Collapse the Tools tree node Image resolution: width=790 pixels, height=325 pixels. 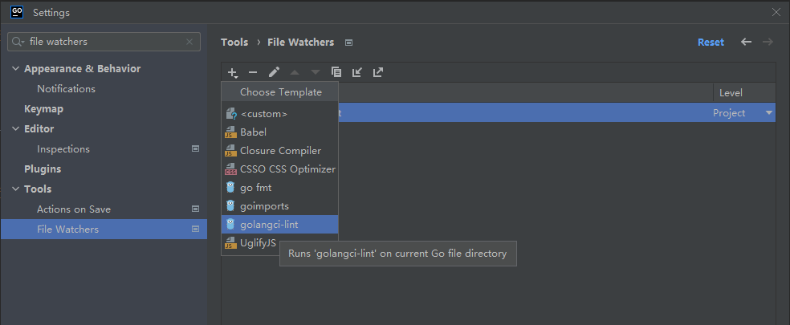pyautogui.click(x=15, y=189)
